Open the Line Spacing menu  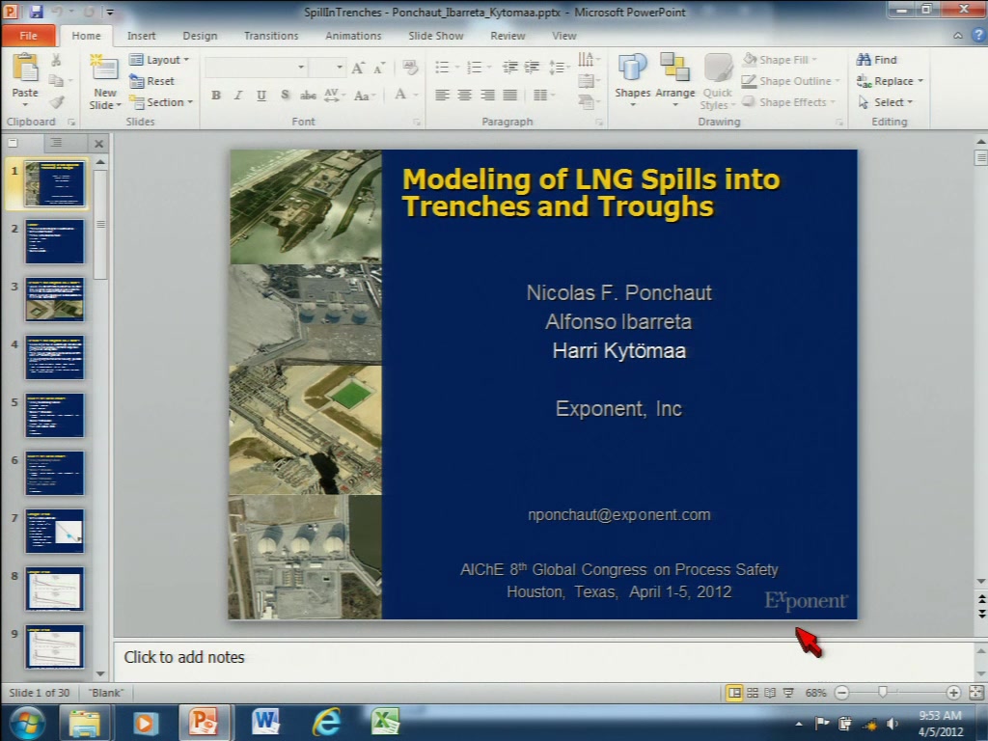point(559,67)
